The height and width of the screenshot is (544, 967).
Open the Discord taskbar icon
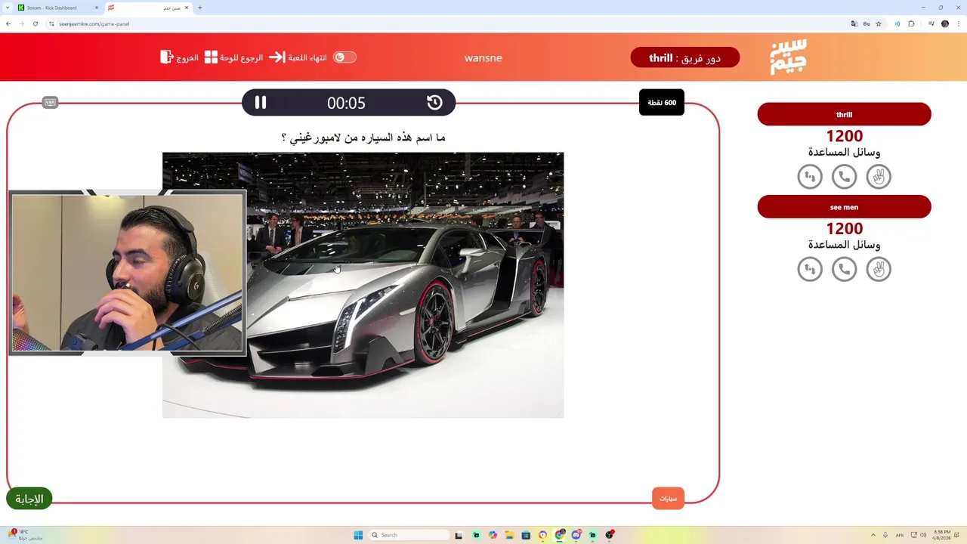point(576,535)
